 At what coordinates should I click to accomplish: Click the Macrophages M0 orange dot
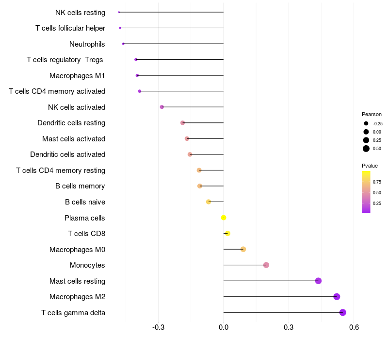click(243, 249)
